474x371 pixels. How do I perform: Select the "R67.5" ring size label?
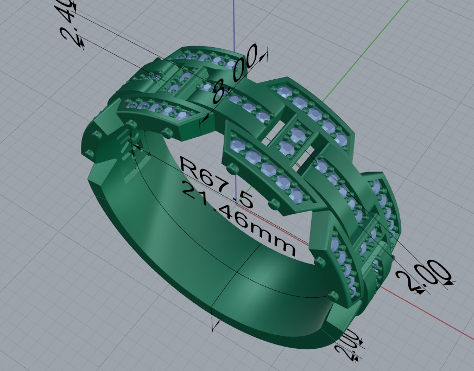pos(217,181)
